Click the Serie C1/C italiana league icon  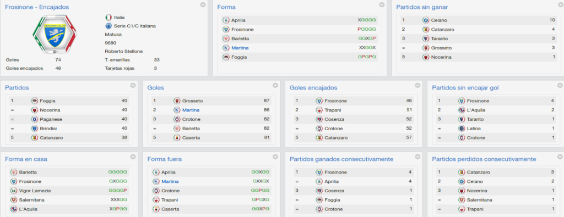(x=109, y=26)
